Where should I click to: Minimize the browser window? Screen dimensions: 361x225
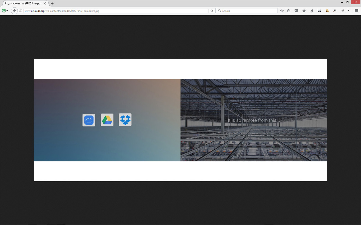[342, 2]
